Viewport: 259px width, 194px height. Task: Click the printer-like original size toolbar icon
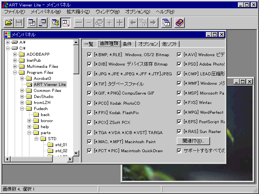[99, 23]
